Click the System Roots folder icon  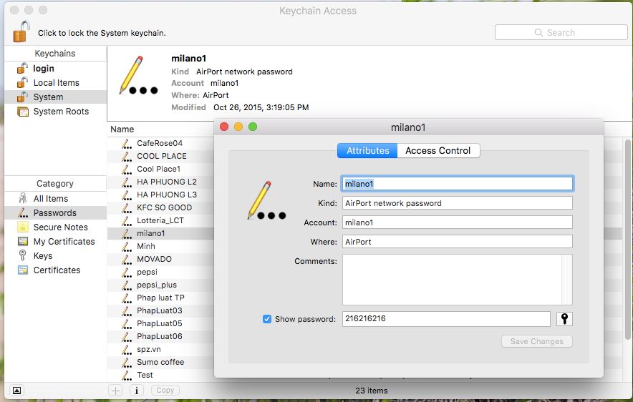pyautogui.click(x=23, y=112)
